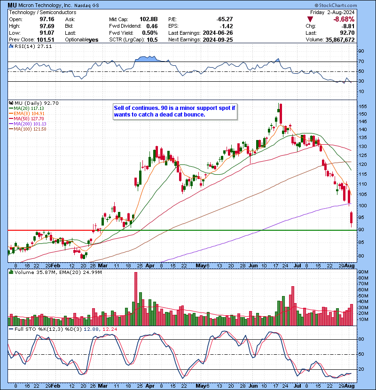This screenshot has height=390, width=376.
Task: Click the tallest red volume bar in late March
Action: pyautogui.click(x=136, y=299)
